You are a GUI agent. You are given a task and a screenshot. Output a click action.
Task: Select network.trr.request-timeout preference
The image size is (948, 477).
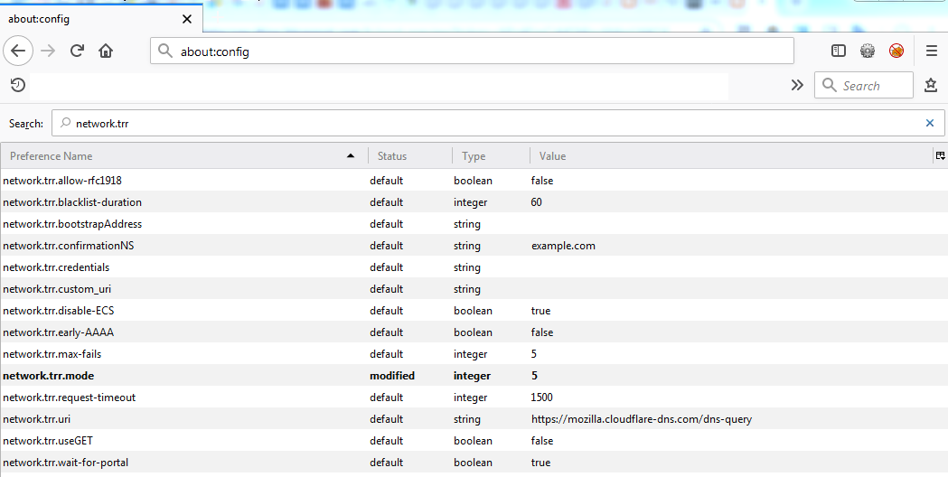[474, 397]
